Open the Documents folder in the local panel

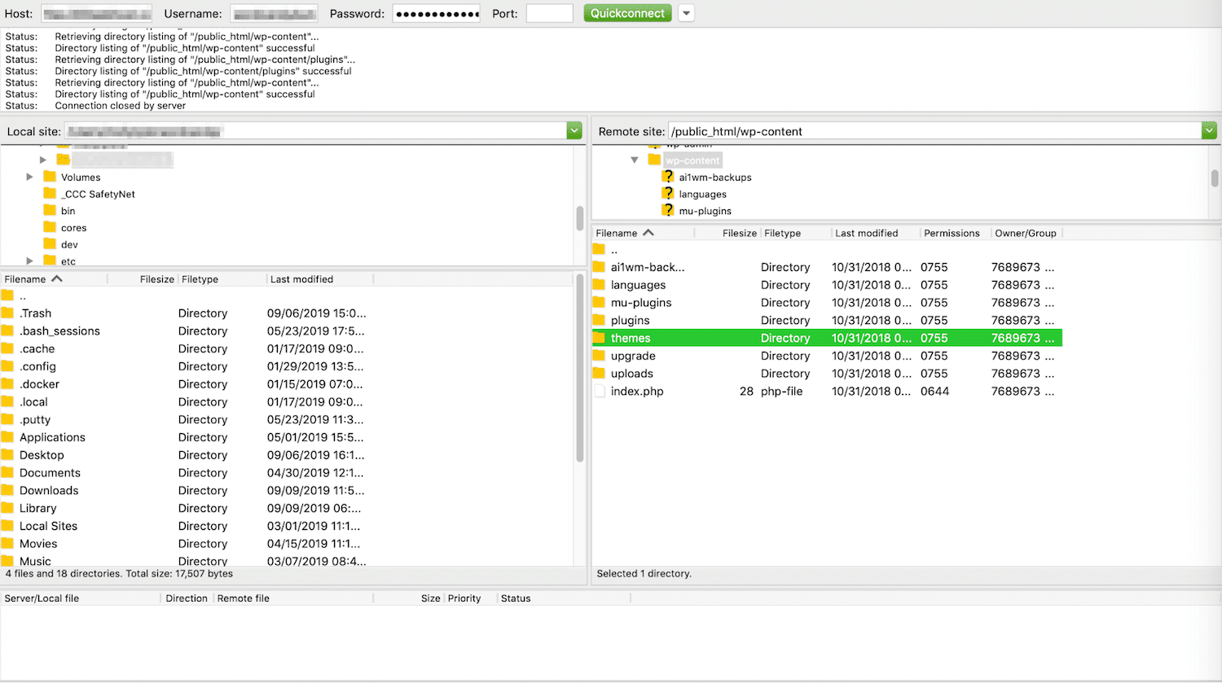51,472
